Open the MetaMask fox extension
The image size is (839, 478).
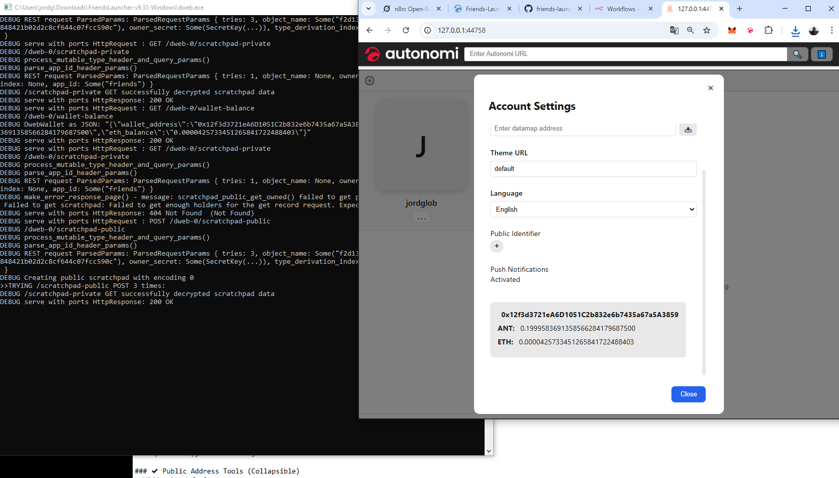click(x=732, y=30)
